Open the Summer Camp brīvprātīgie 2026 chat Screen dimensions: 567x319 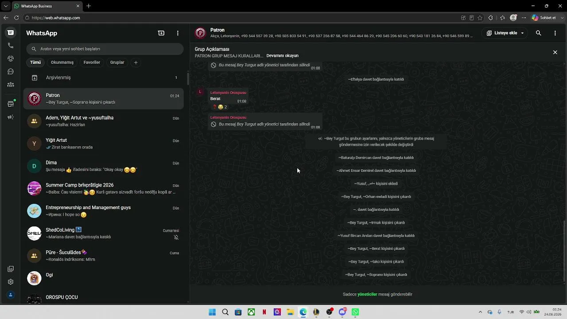104,188
